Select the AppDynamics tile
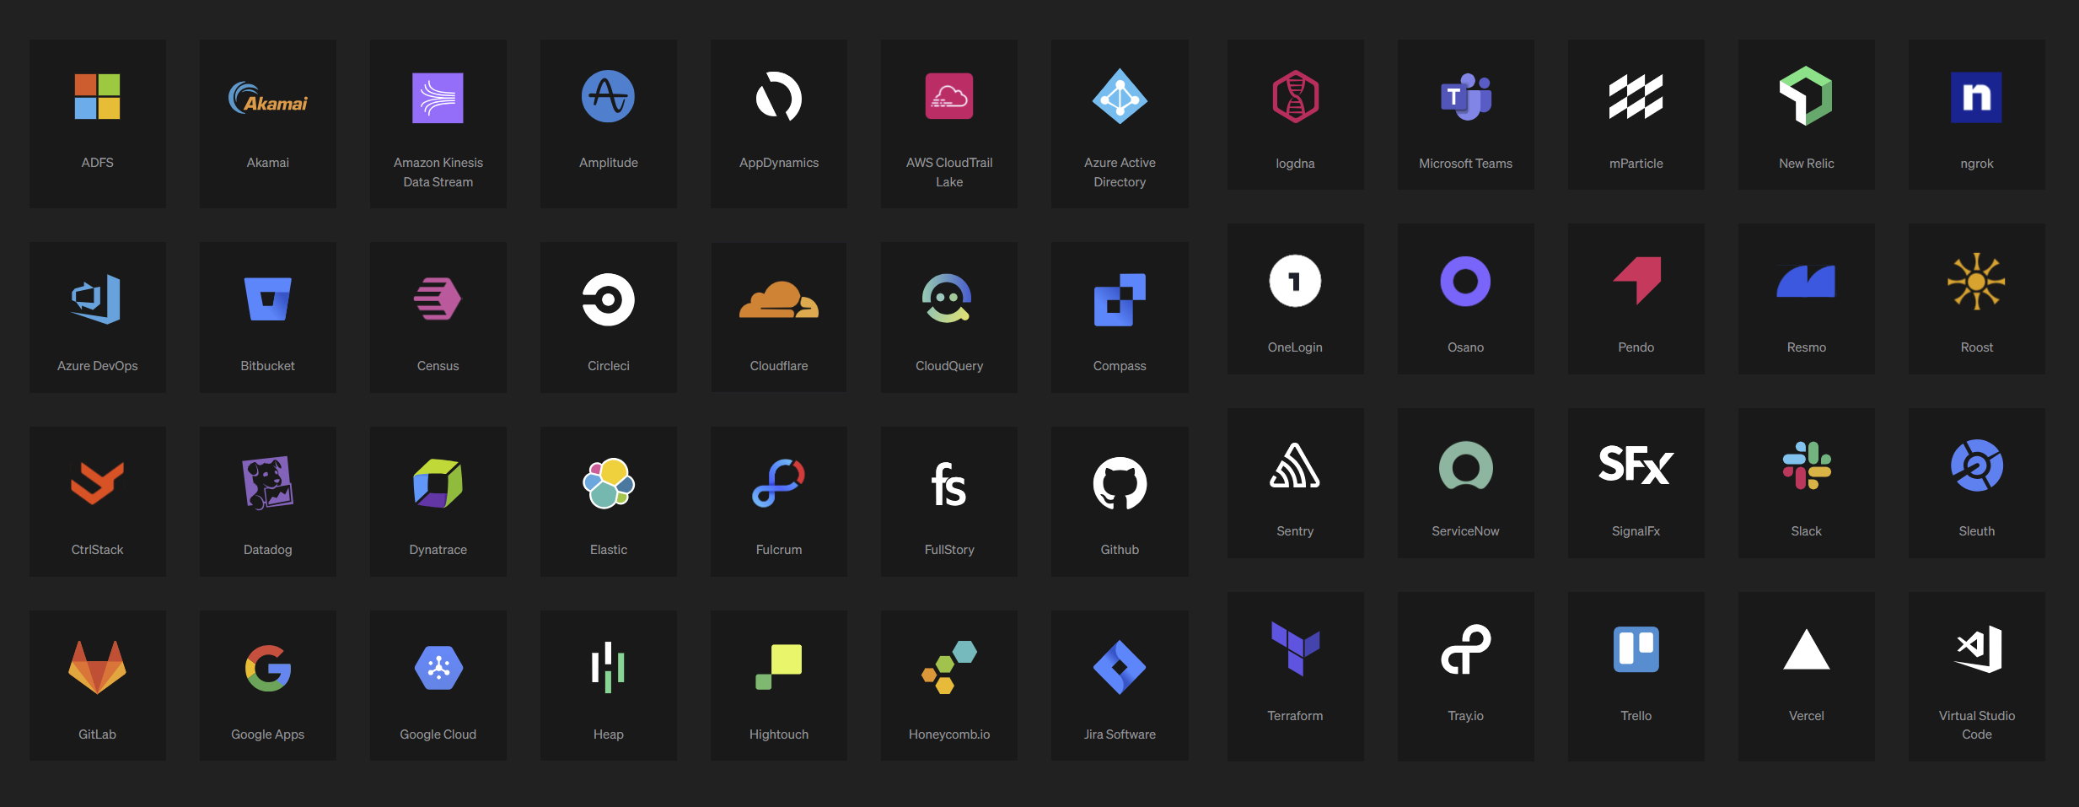Viewport: 2079px width, 807px height. coord(779,123)
